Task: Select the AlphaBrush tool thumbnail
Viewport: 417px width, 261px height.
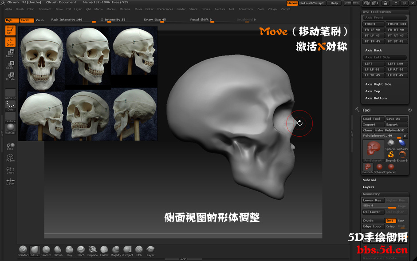Action: (402, 145)
